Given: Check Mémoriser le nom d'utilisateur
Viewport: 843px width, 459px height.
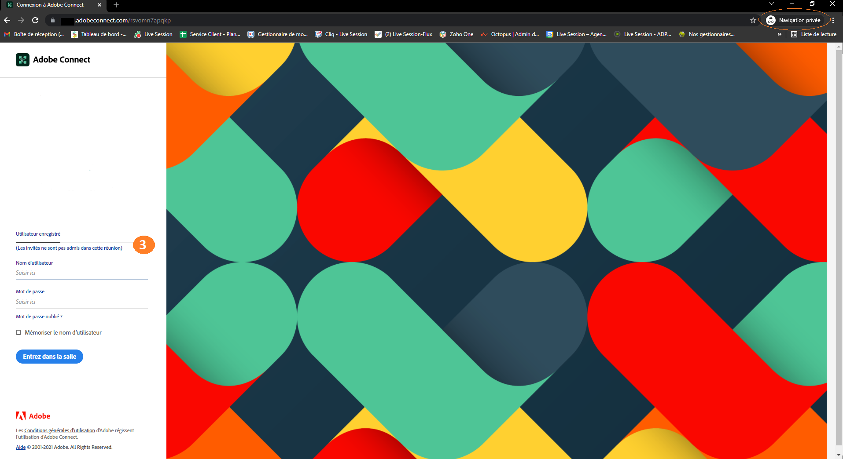Looking at the screenshot, I should 18,332.
